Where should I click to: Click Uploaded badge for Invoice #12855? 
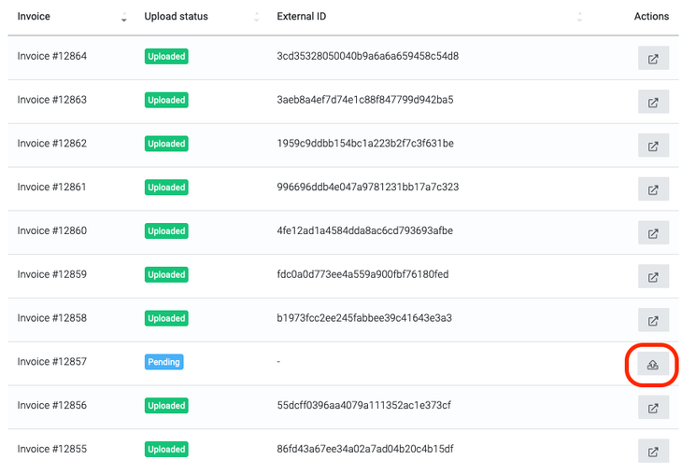(166, 449)
